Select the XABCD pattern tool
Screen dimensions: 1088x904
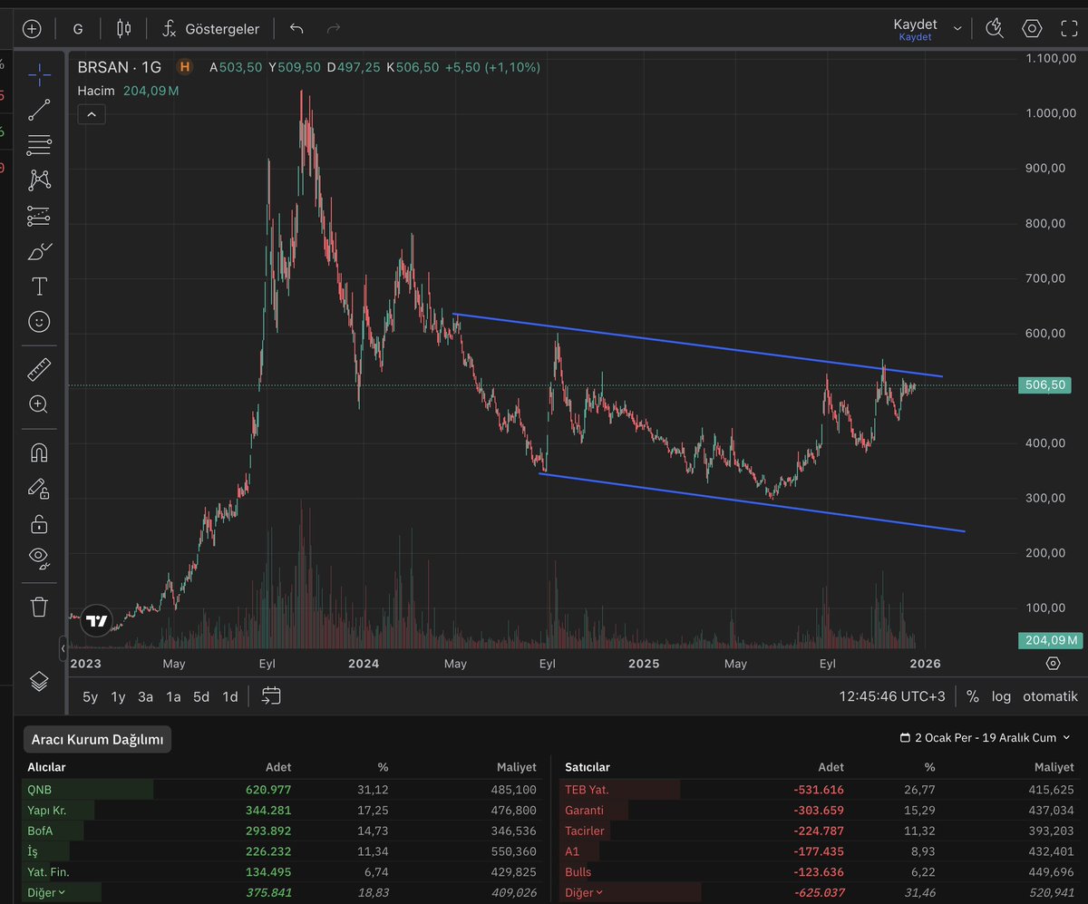(39, 180)
